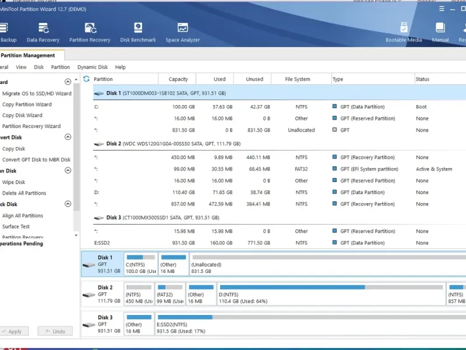The image size is (466, 350).
Task: Click the Disk 2 drive icon in the disk map
Action: tap(89, 295)
